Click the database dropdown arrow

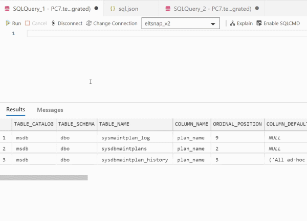point(213,24)
